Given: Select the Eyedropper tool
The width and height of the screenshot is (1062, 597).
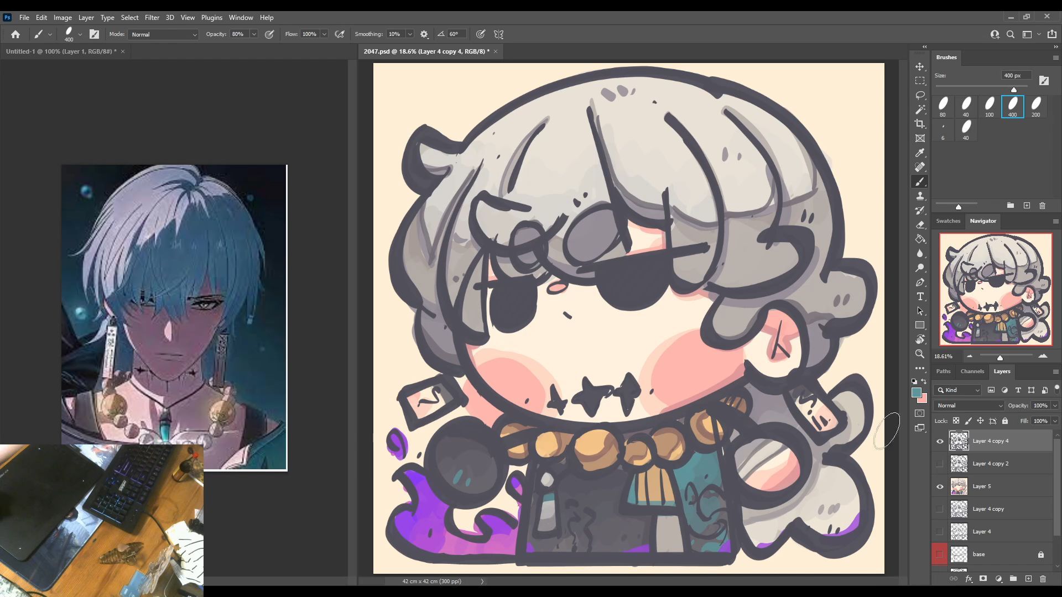Looking at the screenshot, I should click(x=920, y=153).
